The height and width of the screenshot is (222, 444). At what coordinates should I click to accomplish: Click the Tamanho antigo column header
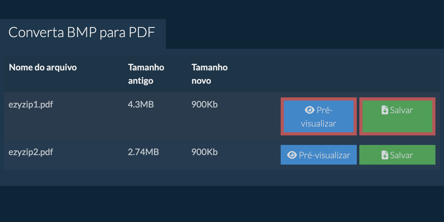pos(146,74)
